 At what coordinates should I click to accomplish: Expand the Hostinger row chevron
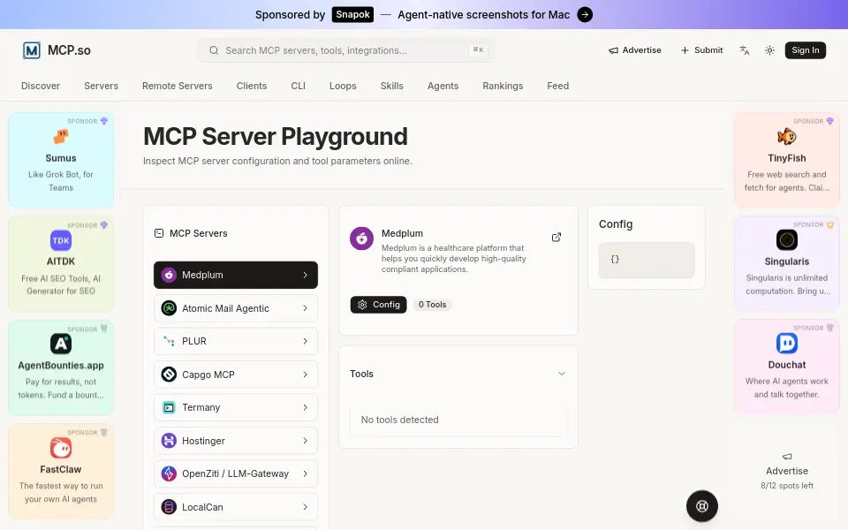tap(305, 441)
